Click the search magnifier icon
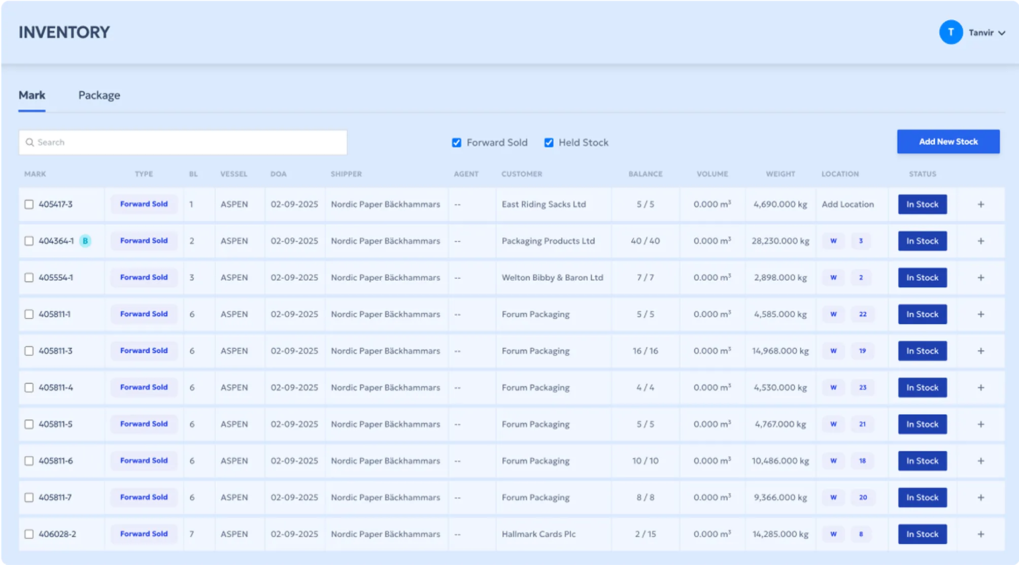 pyautogui.click(x=30, y=143)
